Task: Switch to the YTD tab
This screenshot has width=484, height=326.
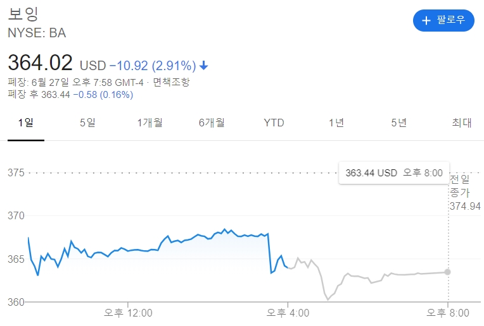Action: click(x=274, y=123)
